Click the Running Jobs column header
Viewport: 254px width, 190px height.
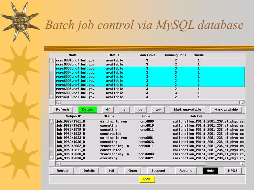coord(176,55)
